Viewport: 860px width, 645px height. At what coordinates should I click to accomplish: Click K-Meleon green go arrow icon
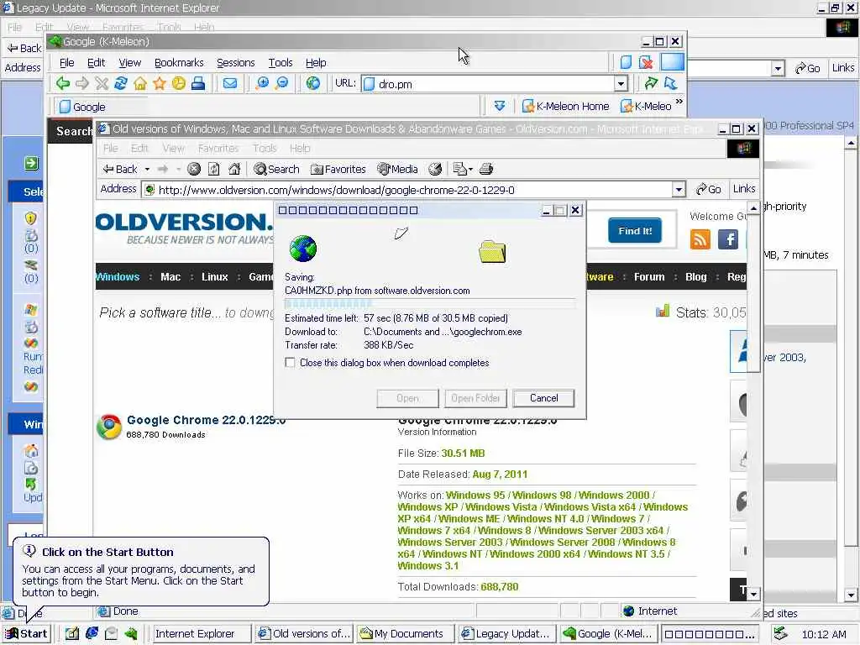[651, 83]
